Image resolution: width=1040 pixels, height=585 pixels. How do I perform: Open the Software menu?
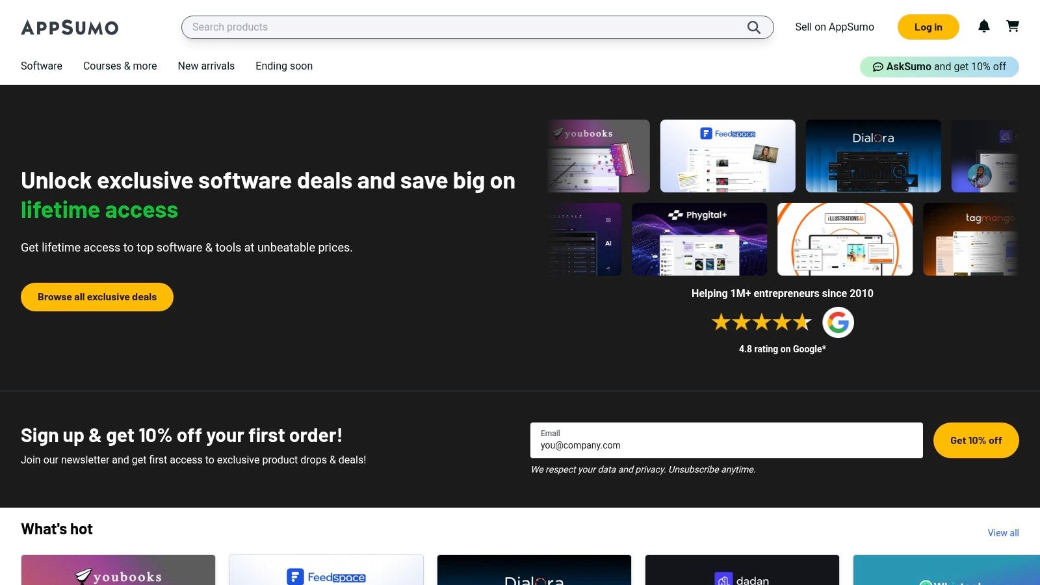point(41,66)
